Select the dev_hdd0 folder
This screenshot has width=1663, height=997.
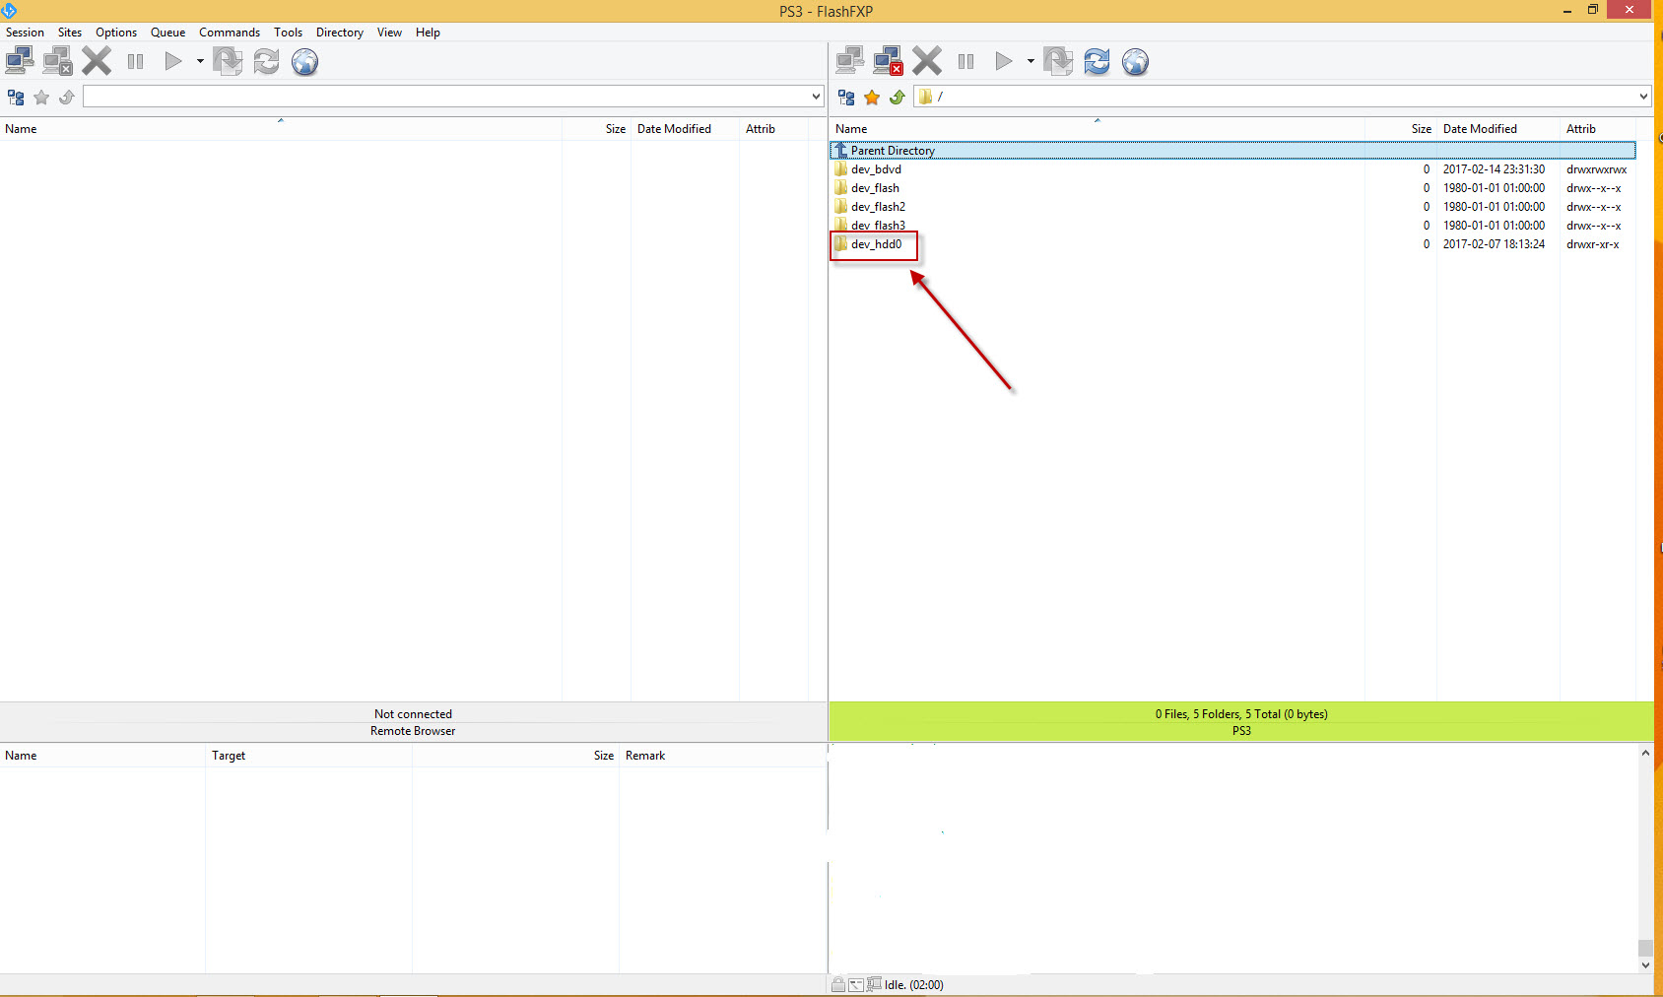tap(876, 244)
